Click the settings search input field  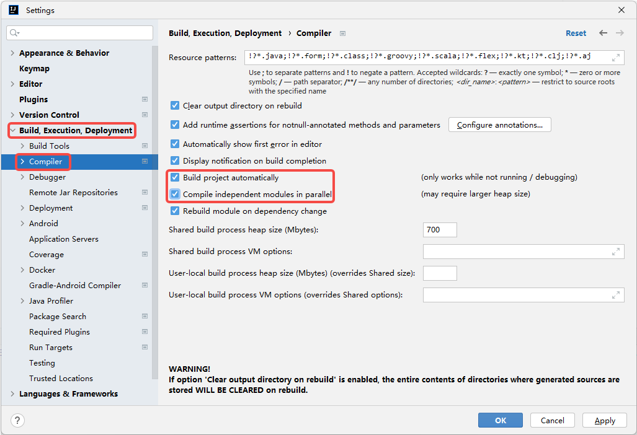click(79, 33)
